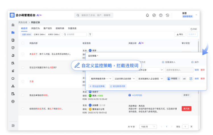Open the settings target sidebar icon
Screen dimensions: 213x135
point(13,101)
